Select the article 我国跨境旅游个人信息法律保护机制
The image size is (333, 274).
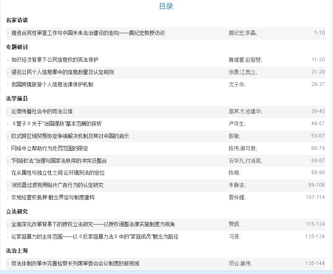coord(52,84)
